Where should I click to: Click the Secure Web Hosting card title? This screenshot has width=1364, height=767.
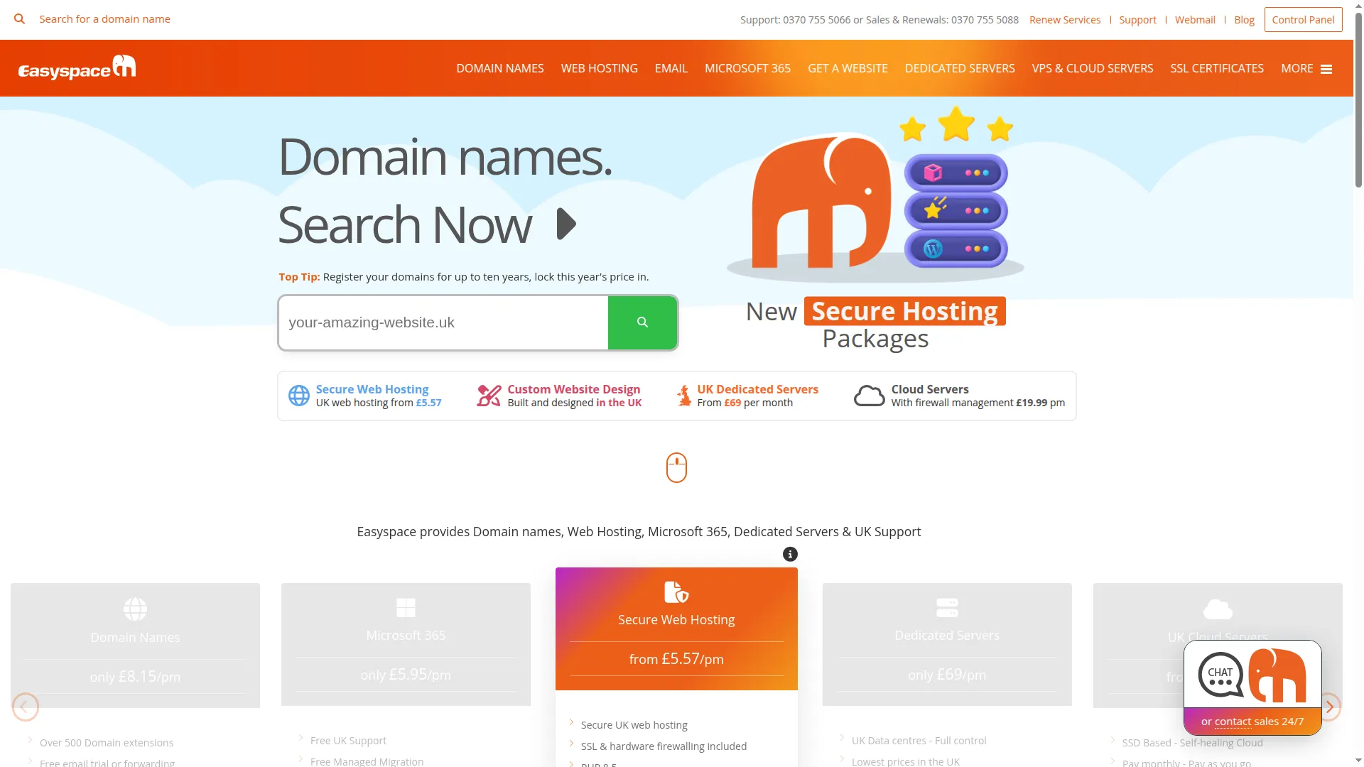coord(676,620)
